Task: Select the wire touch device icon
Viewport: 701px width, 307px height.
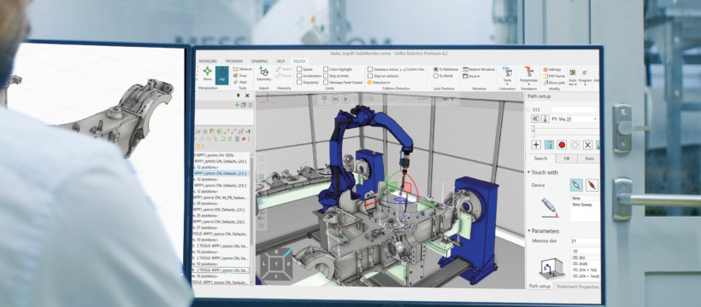Action: 576,185
